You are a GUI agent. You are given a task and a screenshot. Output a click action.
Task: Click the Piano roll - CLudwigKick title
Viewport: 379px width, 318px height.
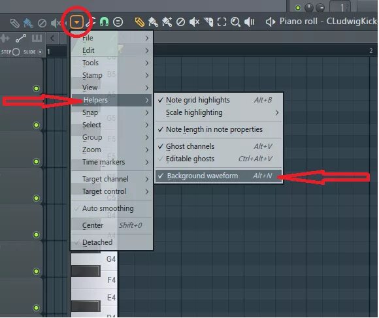point(328,22)
